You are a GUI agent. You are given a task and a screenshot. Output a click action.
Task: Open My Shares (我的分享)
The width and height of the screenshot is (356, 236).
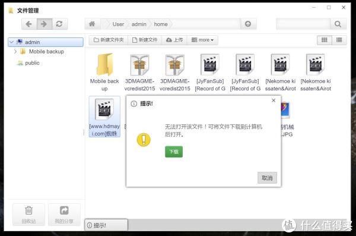coord(64,215)
